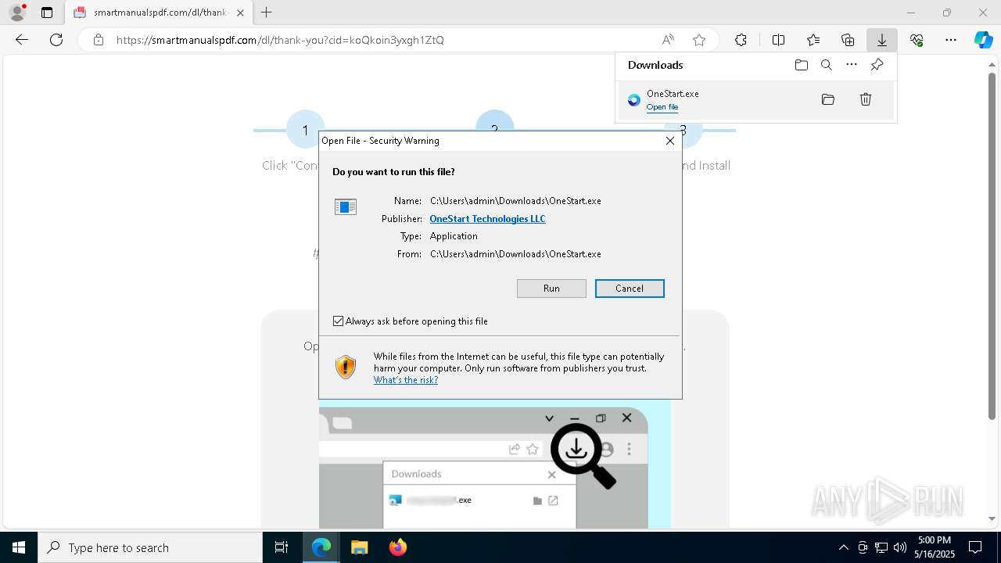Click the Read aloud icon
1001x563 pixels.
(668, 40)
